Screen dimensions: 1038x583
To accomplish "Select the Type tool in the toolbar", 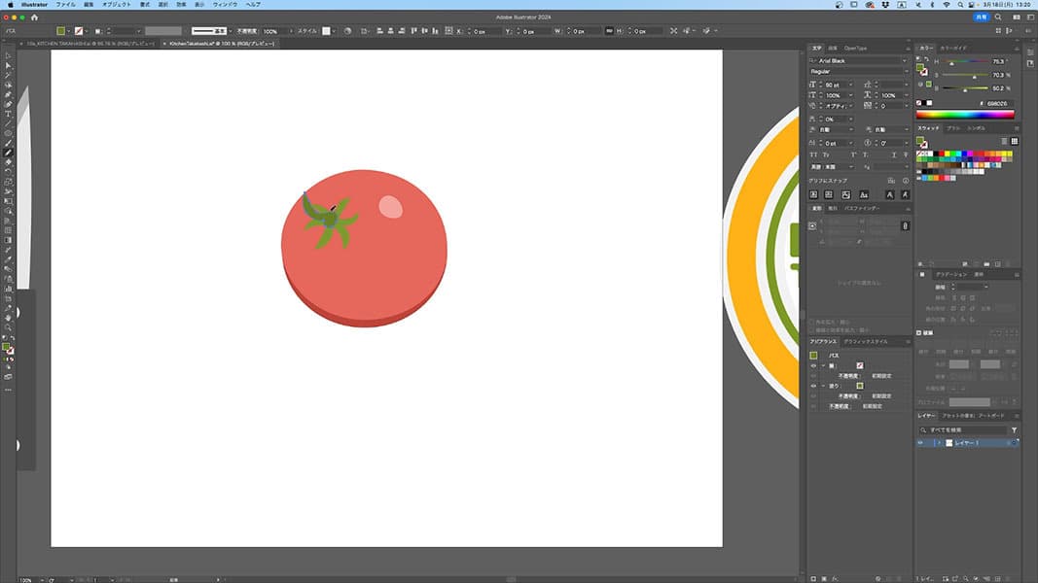I will coord(8,114).
